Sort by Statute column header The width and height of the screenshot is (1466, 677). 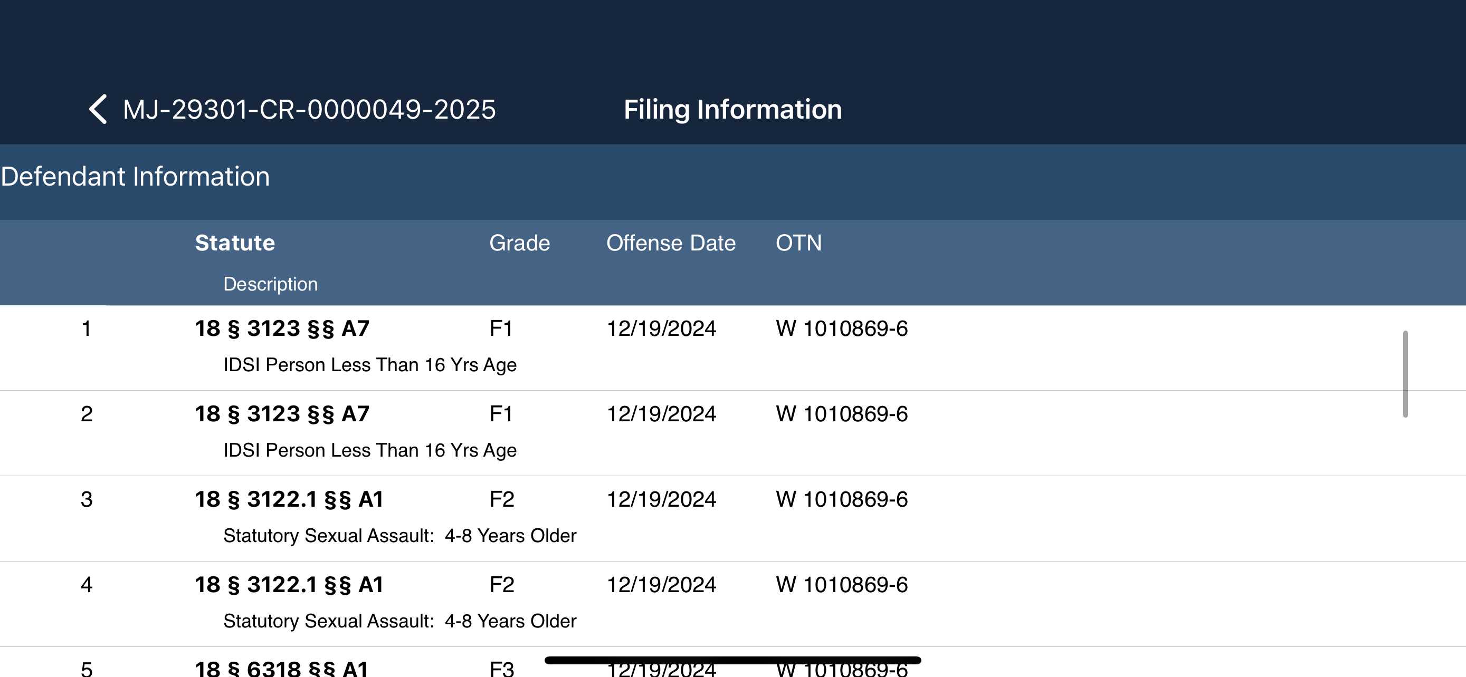click(235, 243)
